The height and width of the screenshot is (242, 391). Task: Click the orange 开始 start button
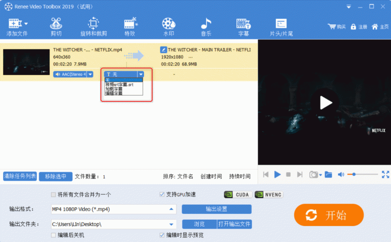click(x=328, y=215)
